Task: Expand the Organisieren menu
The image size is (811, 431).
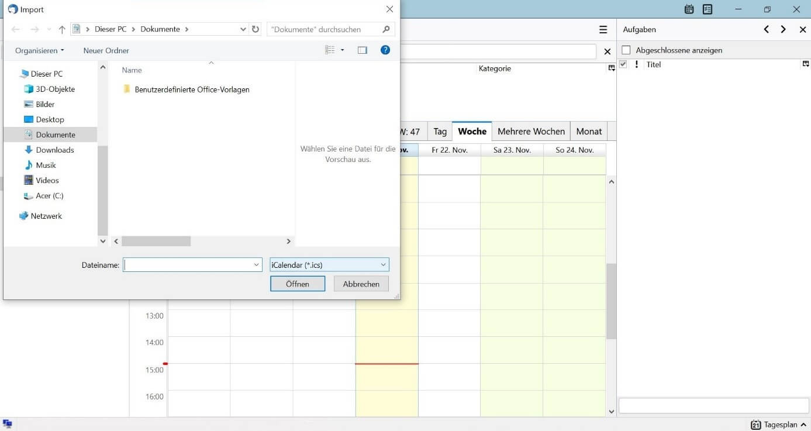Action: [x=40, y=51]
